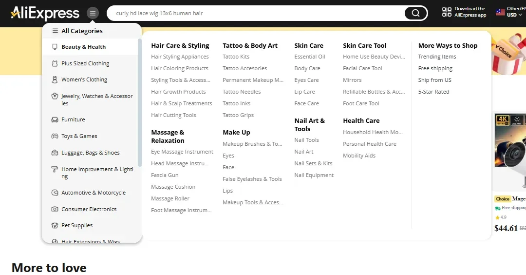Click the Pet Supplies paw icon
The width and height of the screenshot is (526, 275).
(x=55, y=225)
